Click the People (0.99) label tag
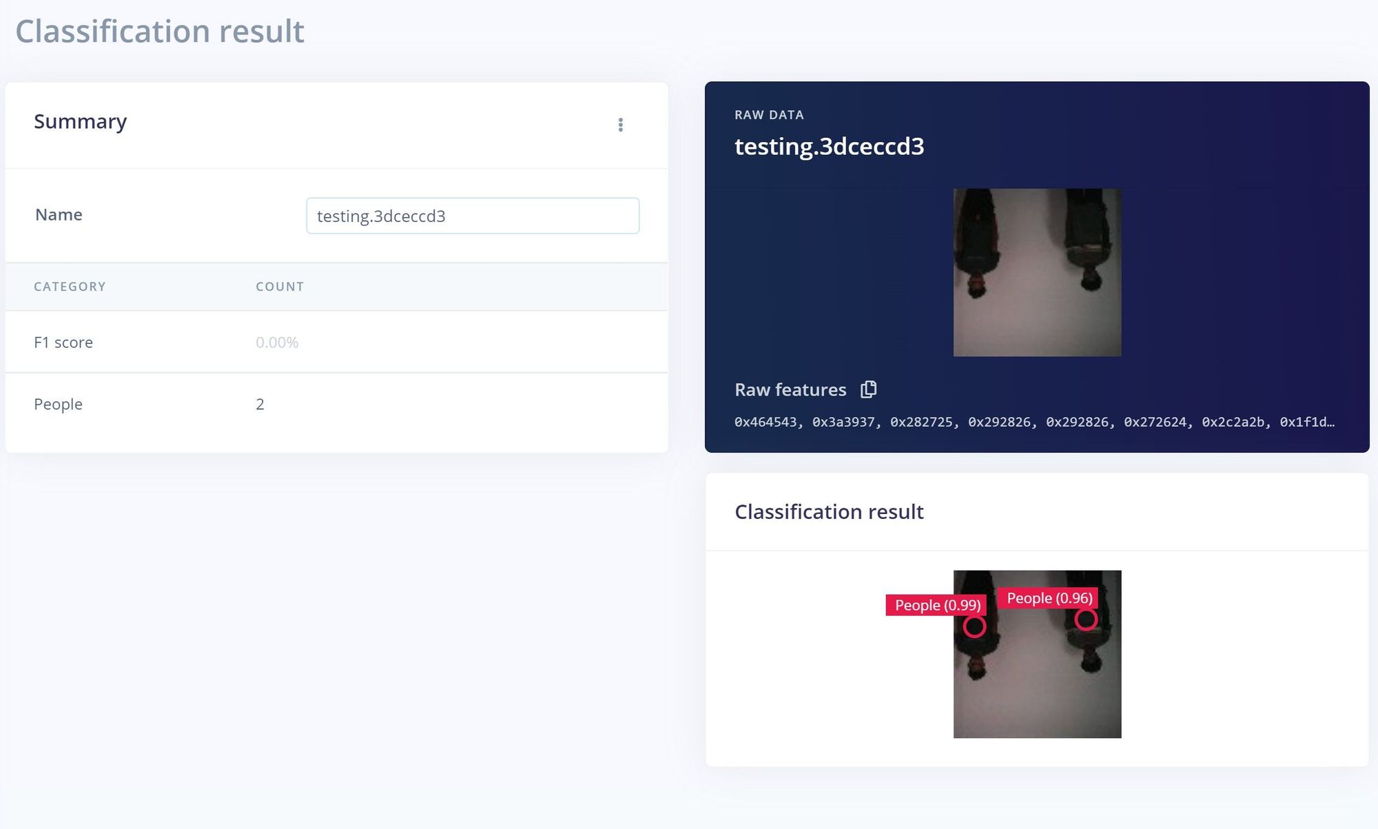Viewport: 1378px width, 829px height. [936, 605]
